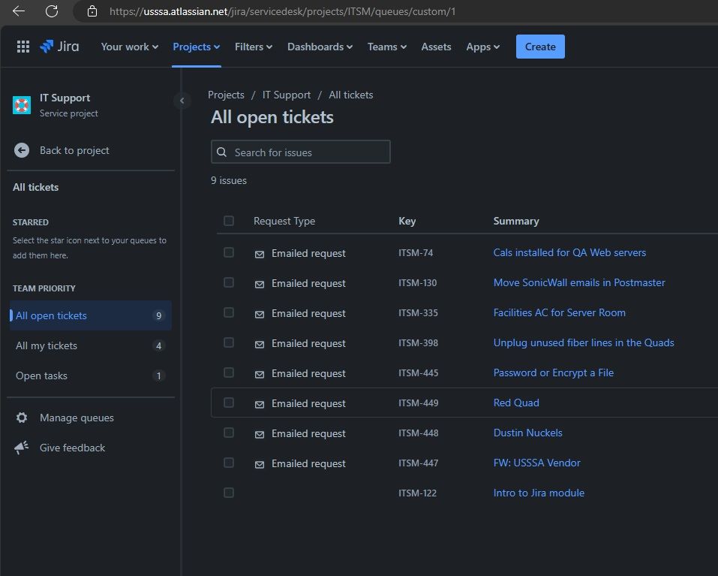The image size is (718, 576).
Task: Toggle the select-all checkbox in table header
Action: coord(229,221)
